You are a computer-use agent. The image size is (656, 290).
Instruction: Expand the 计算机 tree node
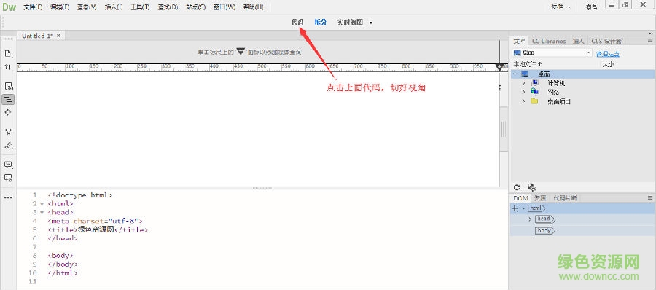coord(524,83)
